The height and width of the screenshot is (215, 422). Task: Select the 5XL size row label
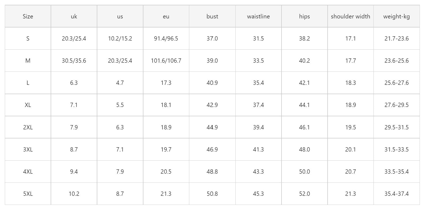coord(28,194)
